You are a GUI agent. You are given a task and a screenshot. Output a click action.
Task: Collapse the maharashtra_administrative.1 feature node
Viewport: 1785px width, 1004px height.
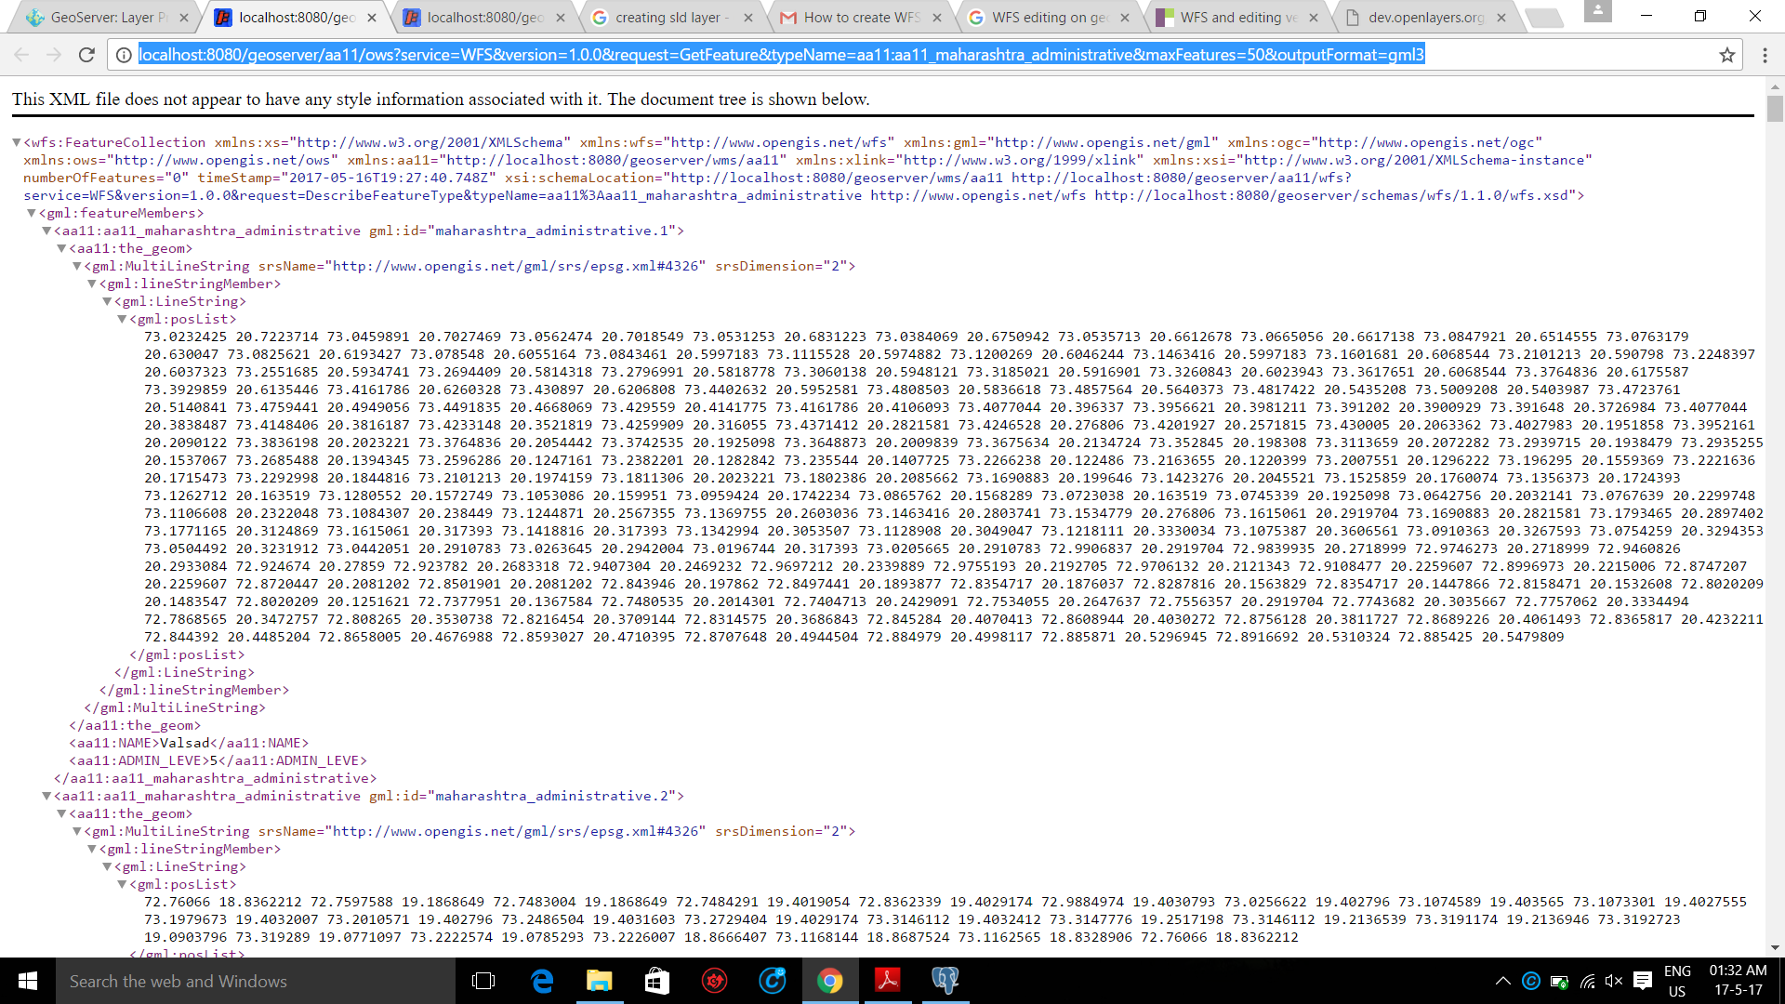coord(46,231)
